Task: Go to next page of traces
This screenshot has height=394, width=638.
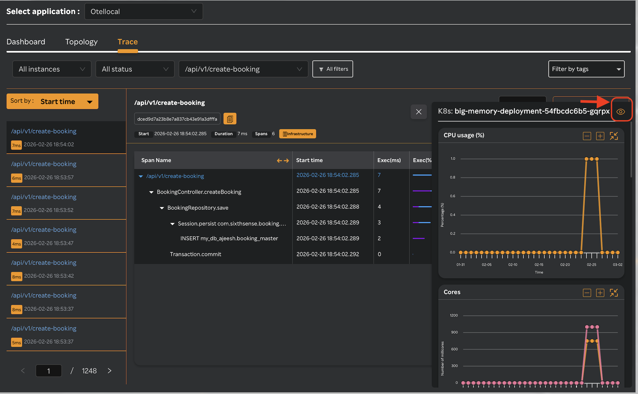Action: click(109, 371)
